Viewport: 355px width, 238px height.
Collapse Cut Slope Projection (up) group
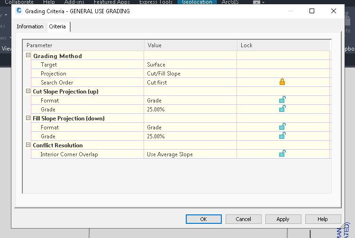(28, 91)
